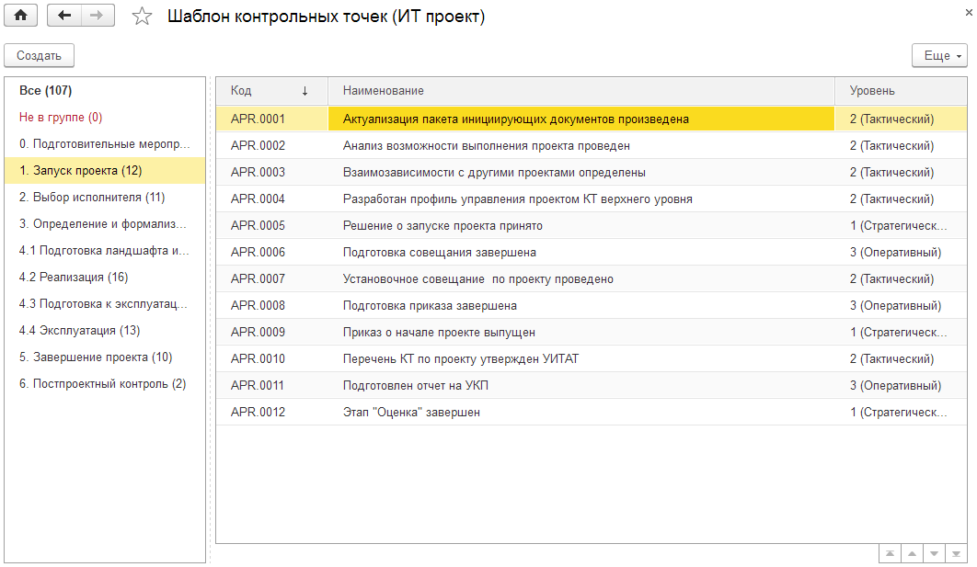
Task: Click the back navigation arrow
Action: pyautogui.click(x=63, y=16)
